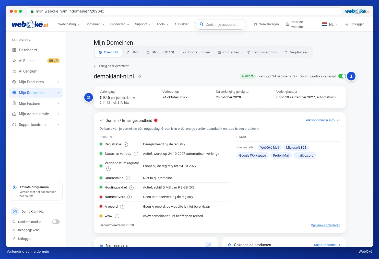Open the Webhosting dropdown menu
379x259 pixels.
point(69,24)
